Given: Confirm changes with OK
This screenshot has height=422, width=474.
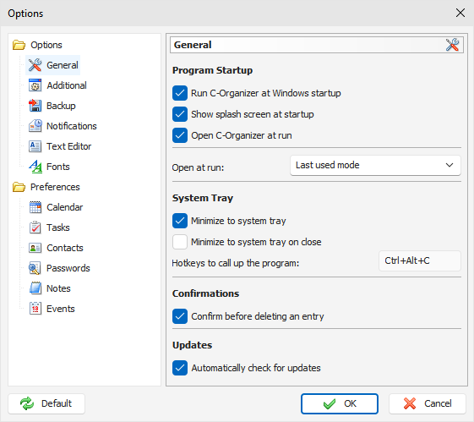Looking at the screenshot, I should (340, 403).
